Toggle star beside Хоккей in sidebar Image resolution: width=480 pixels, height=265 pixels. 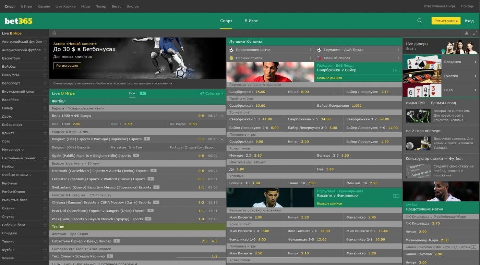point(45,258)
